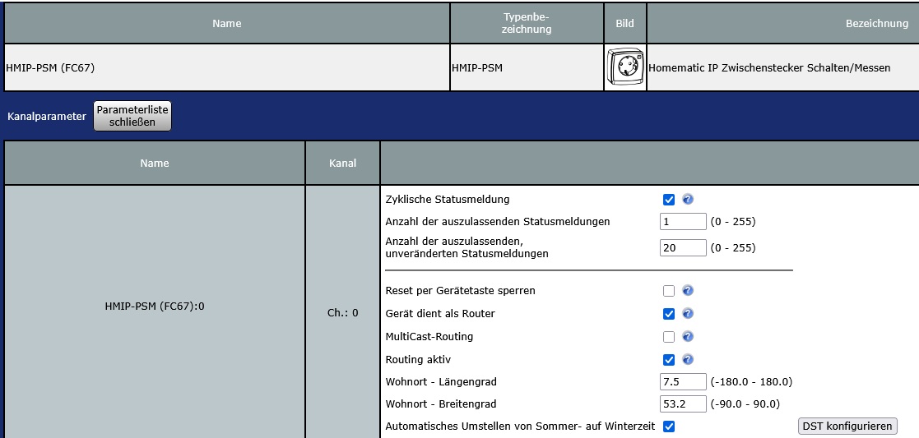Click the Typenbezeichnung column header

527,24
